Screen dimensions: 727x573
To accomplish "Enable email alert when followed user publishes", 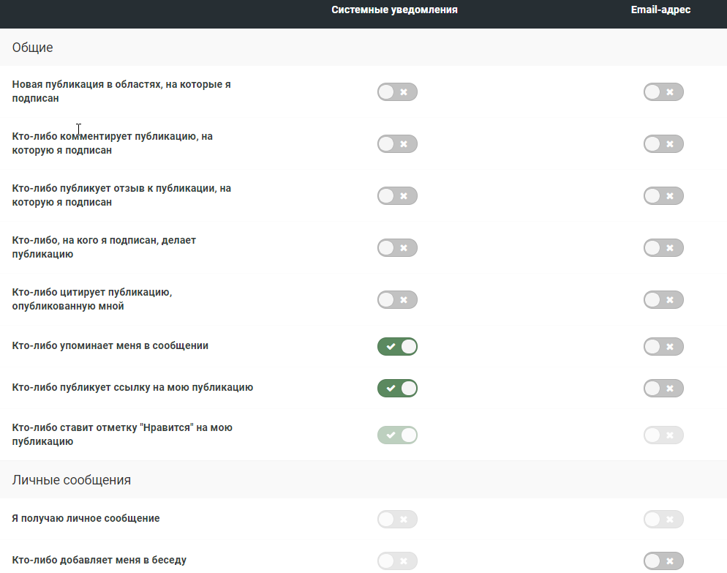I will click(663, 248).
